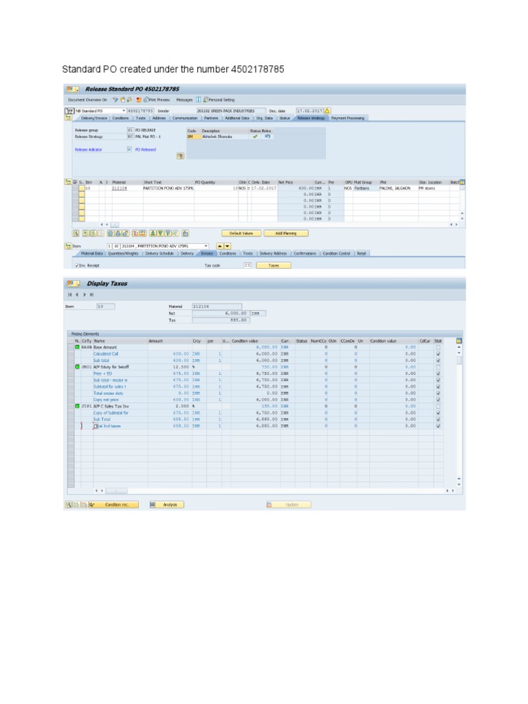The height and width of the screenshot is (704, 528).
Task: Go to next item in Display Taxes
Action: click(x=84, y=294)
